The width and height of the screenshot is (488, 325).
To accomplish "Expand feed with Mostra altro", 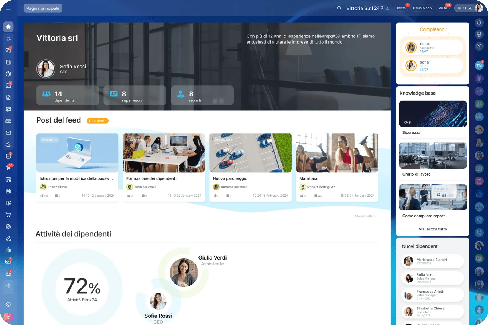I will [365, 216].
